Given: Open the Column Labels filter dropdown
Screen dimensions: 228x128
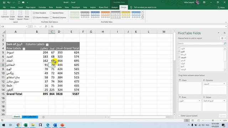Looking at the screenshot, I should [x=47, y=44].
